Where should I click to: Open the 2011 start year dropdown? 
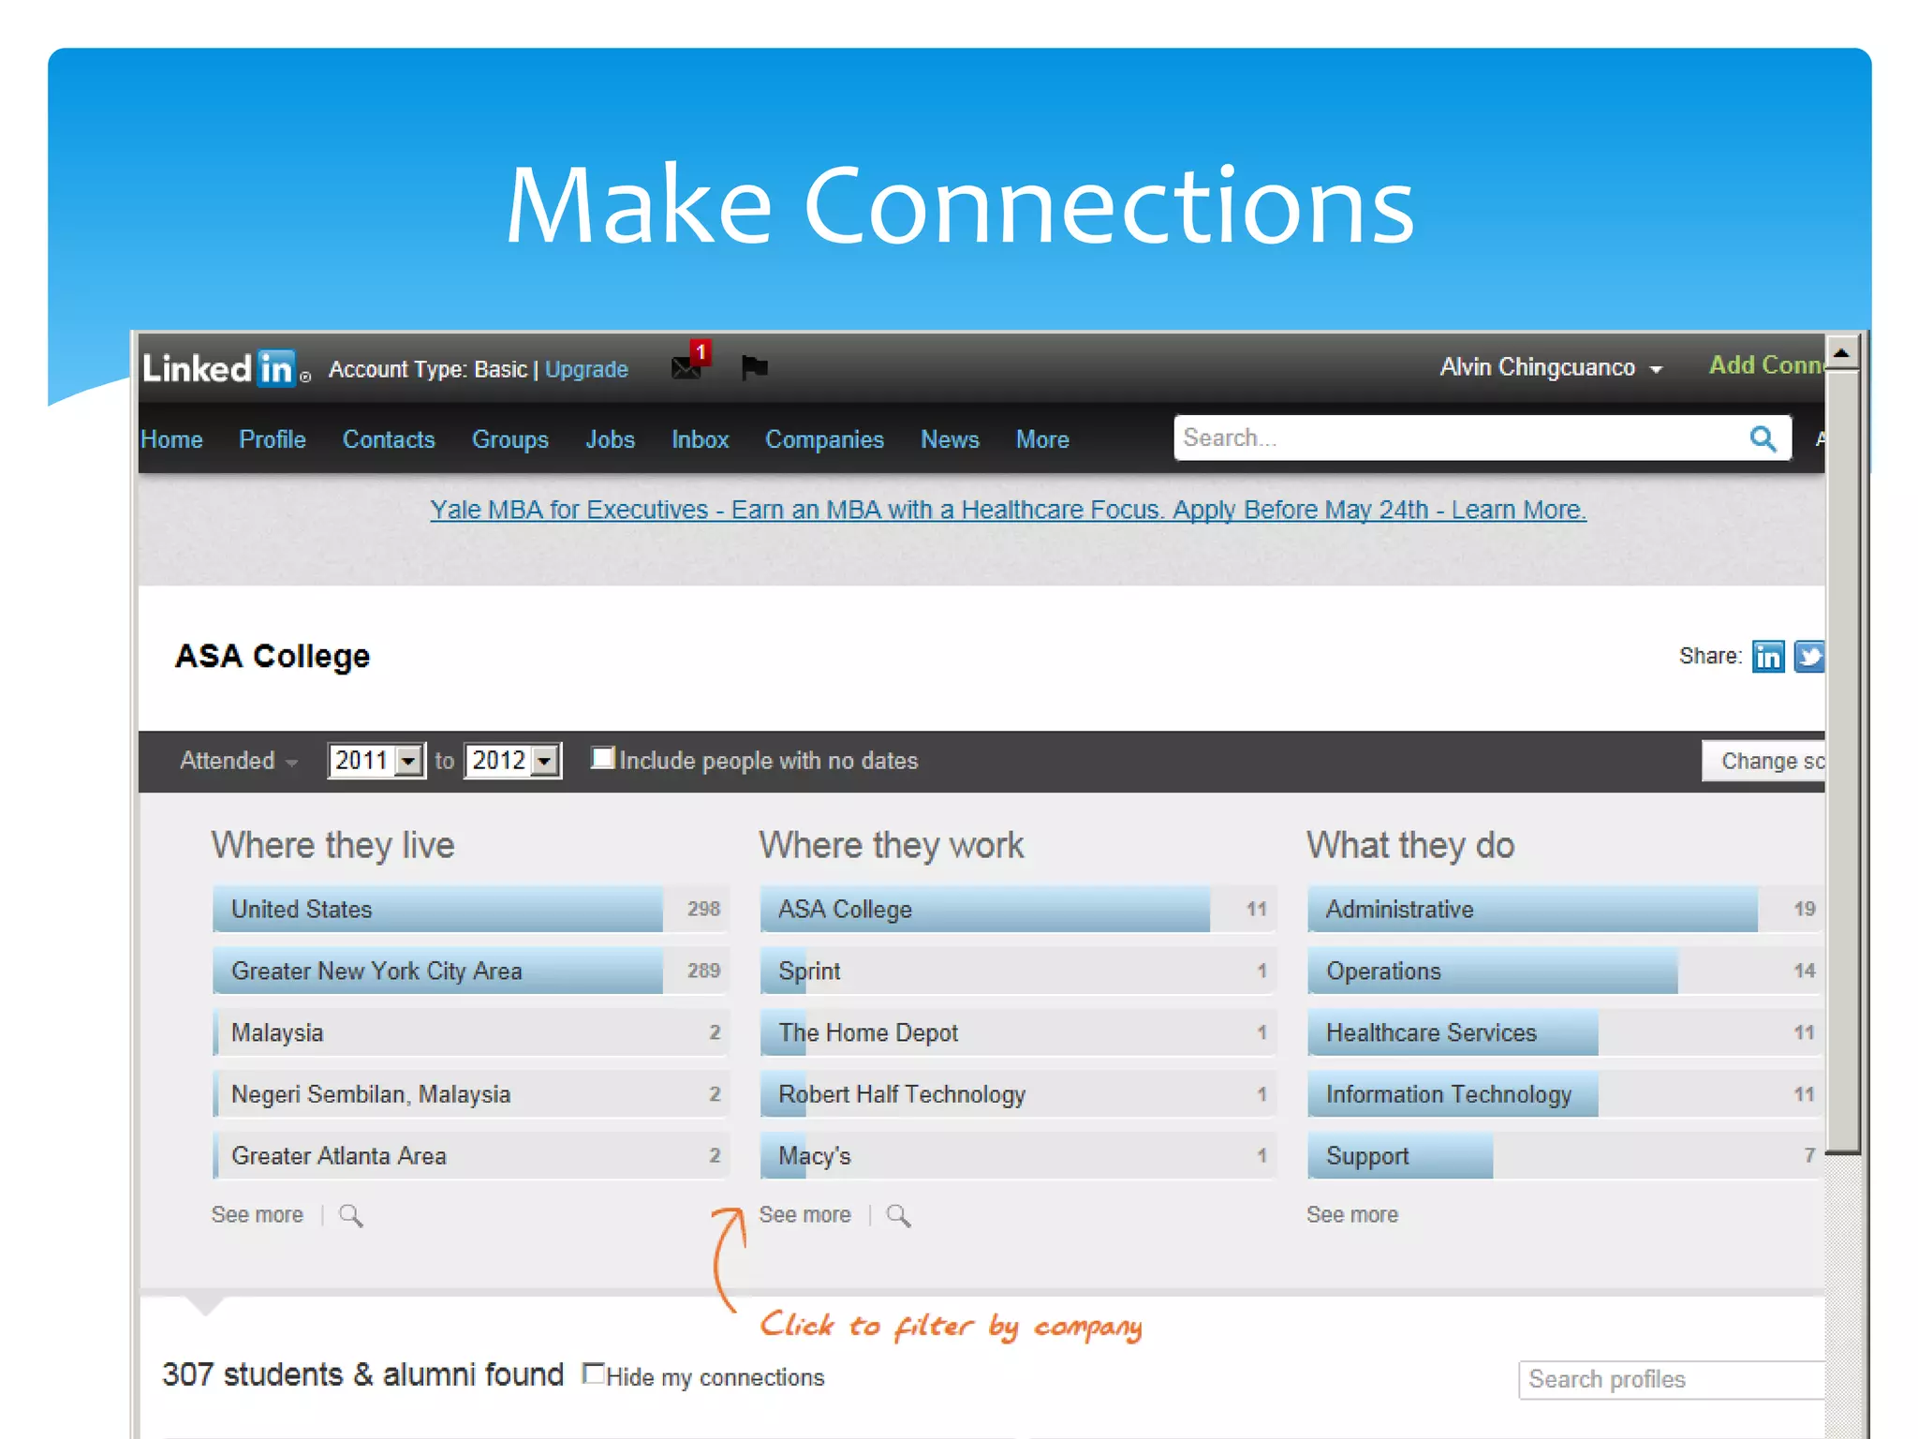coord(408,761)
